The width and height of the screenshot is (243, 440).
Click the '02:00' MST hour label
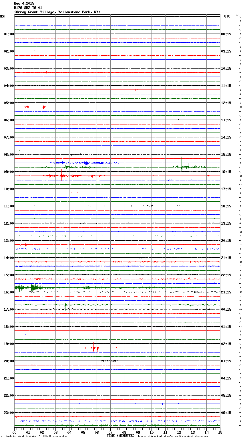(9, 51)
